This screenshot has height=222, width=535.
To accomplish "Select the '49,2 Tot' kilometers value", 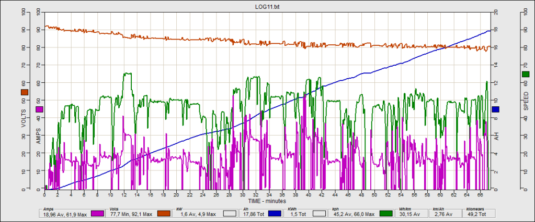I will (477, 214).
